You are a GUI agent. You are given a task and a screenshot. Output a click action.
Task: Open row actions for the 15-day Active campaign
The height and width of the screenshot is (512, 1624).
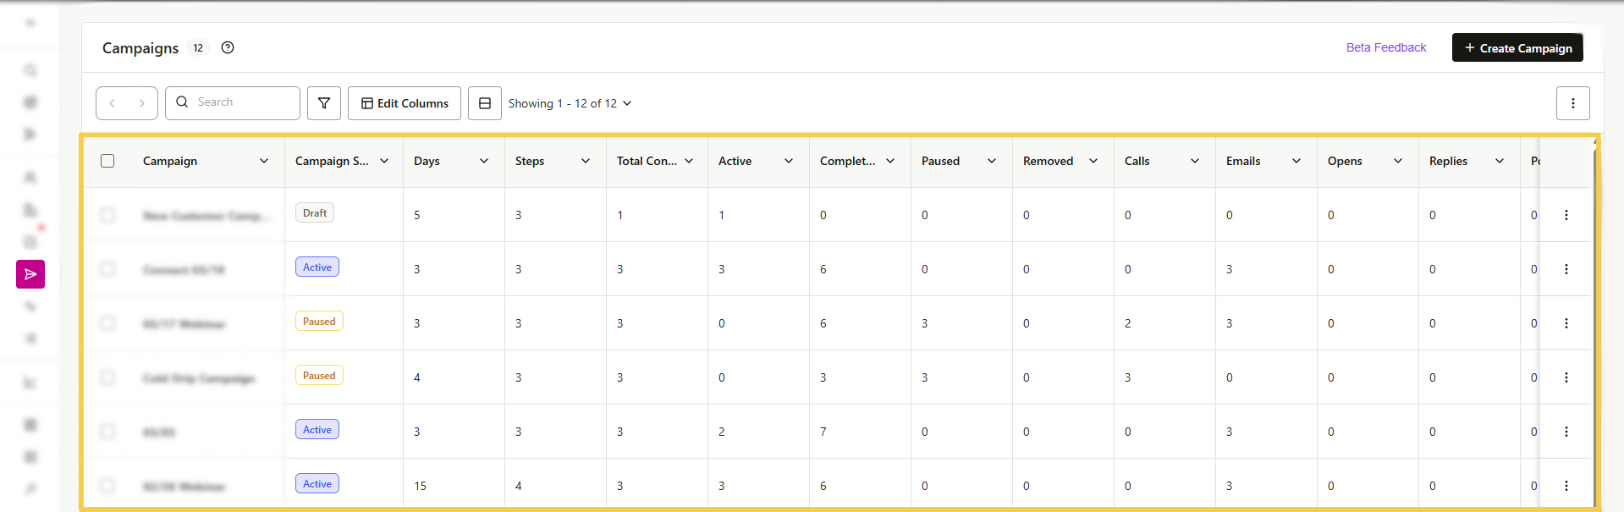point(1566,486)
